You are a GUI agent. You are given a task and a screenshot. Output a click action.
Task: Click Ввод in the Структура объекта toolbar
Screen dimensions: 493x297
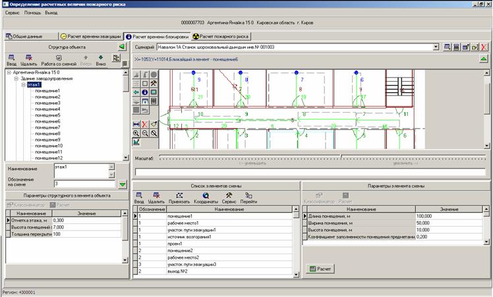pos(11,58)
